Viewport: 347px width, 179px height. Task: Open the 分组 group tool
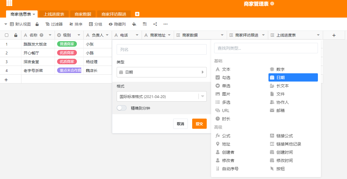click(x=96, y=24)
